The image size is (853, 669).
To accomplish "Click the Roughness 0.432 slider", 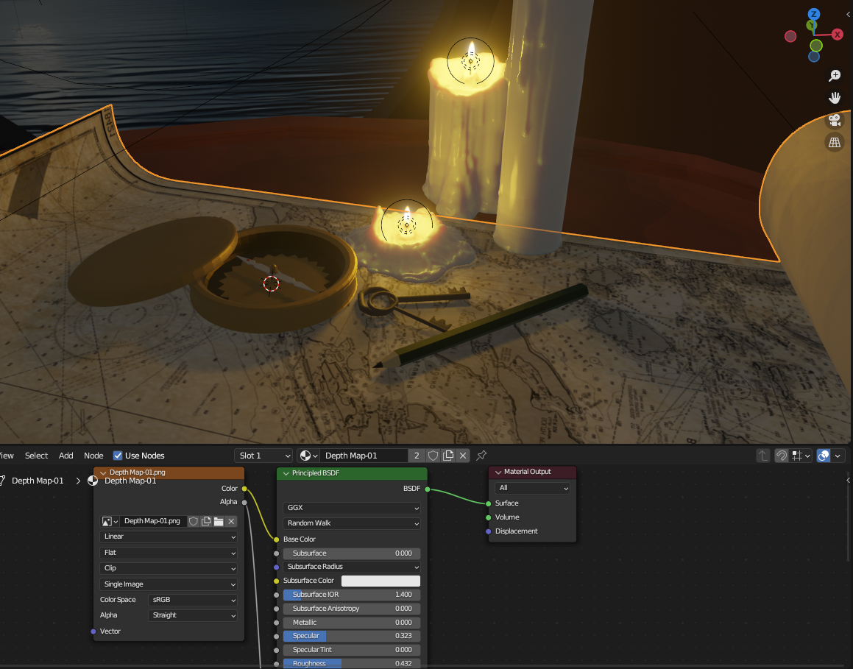I will (351, 664).
